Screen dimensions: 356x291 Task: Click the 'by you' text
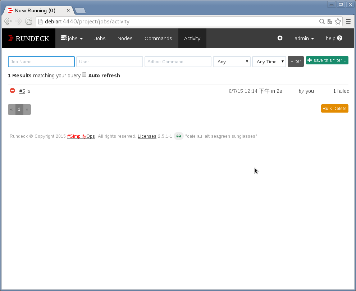(306, 91)
